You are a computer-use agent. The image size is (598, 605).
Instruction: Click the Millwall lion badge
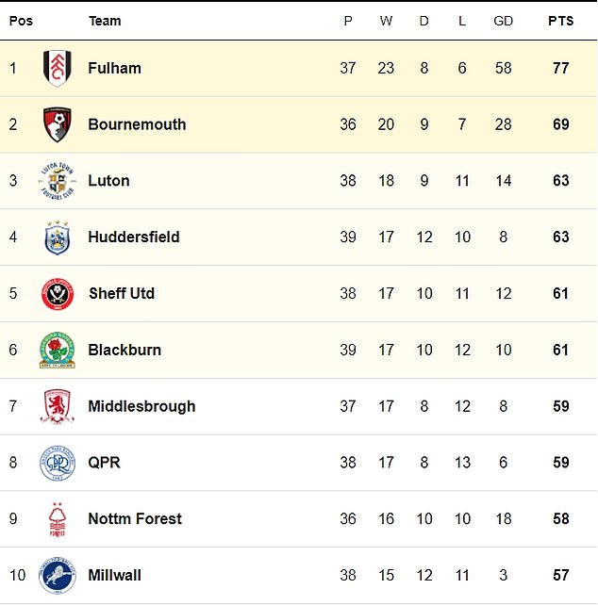58,575
